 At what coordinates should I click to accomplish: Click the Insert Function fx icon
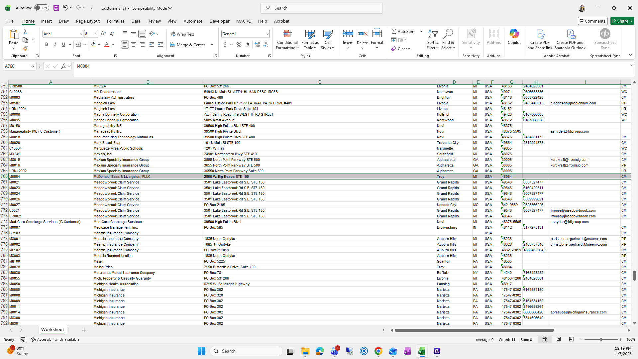tap(63, 66)
